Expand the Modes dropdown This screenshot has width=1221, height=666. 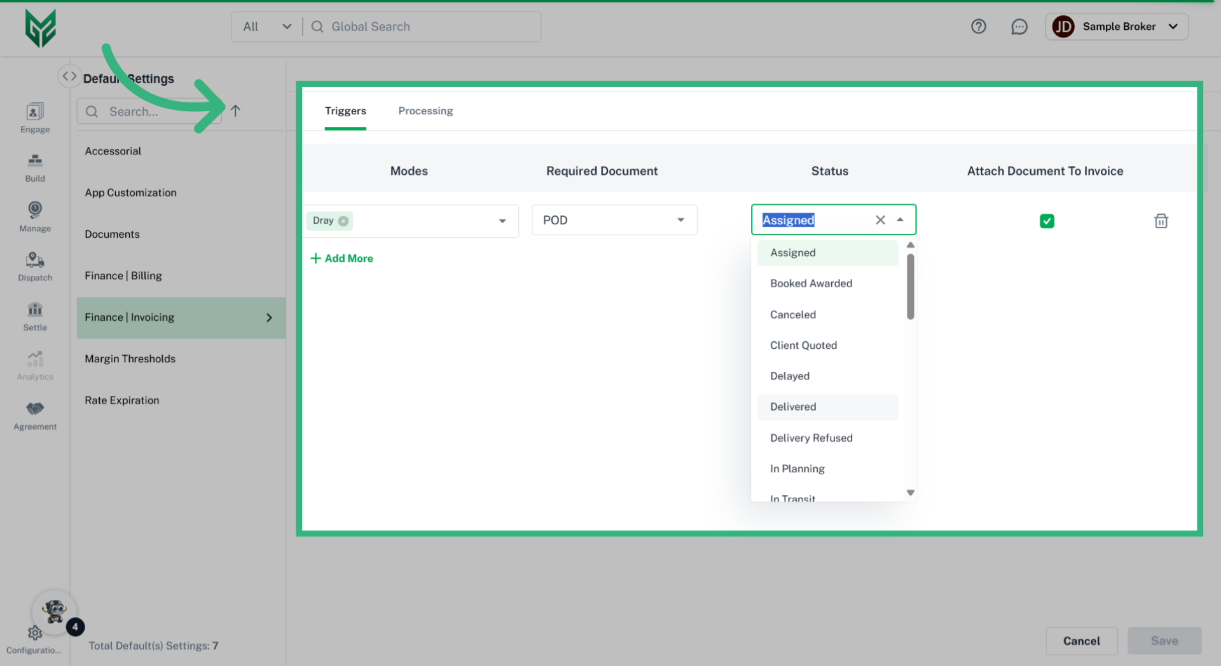[x=502, y=221]
